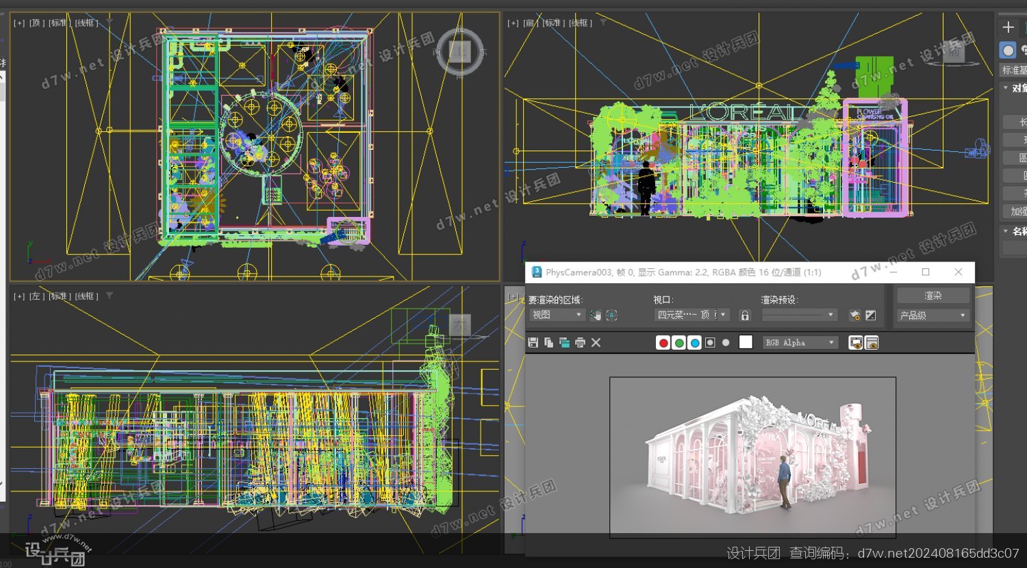The height and width of the screenshot is (568, 1027).
Task: Open top viewport view label menu
Action: click(x=36, y=23)
